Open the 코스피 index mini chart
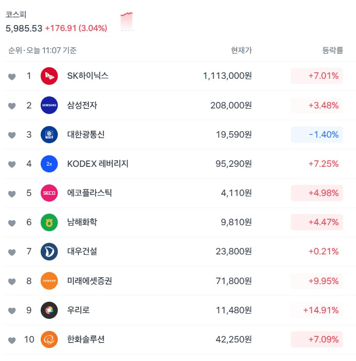The width and height of the screenshot is (356, 361). pos(127,21)
